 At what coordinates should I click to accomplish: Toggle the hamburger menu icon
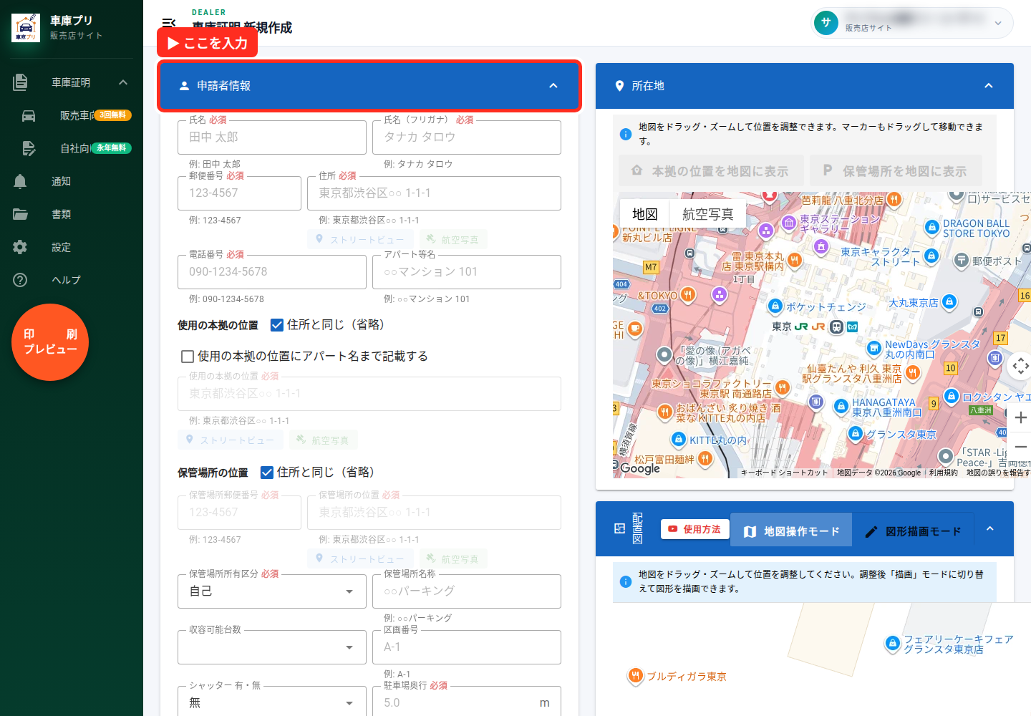169,23
